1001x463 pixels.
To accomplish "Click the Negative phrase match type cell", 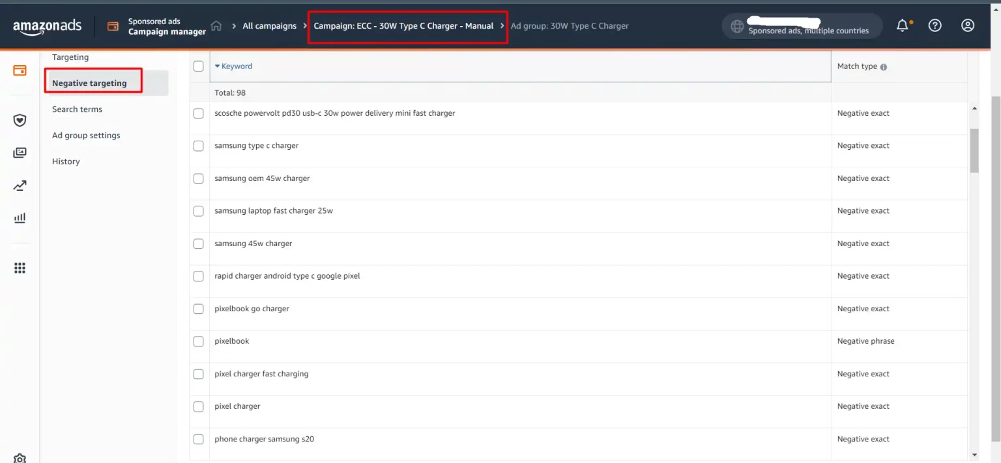I will point(865,341).
